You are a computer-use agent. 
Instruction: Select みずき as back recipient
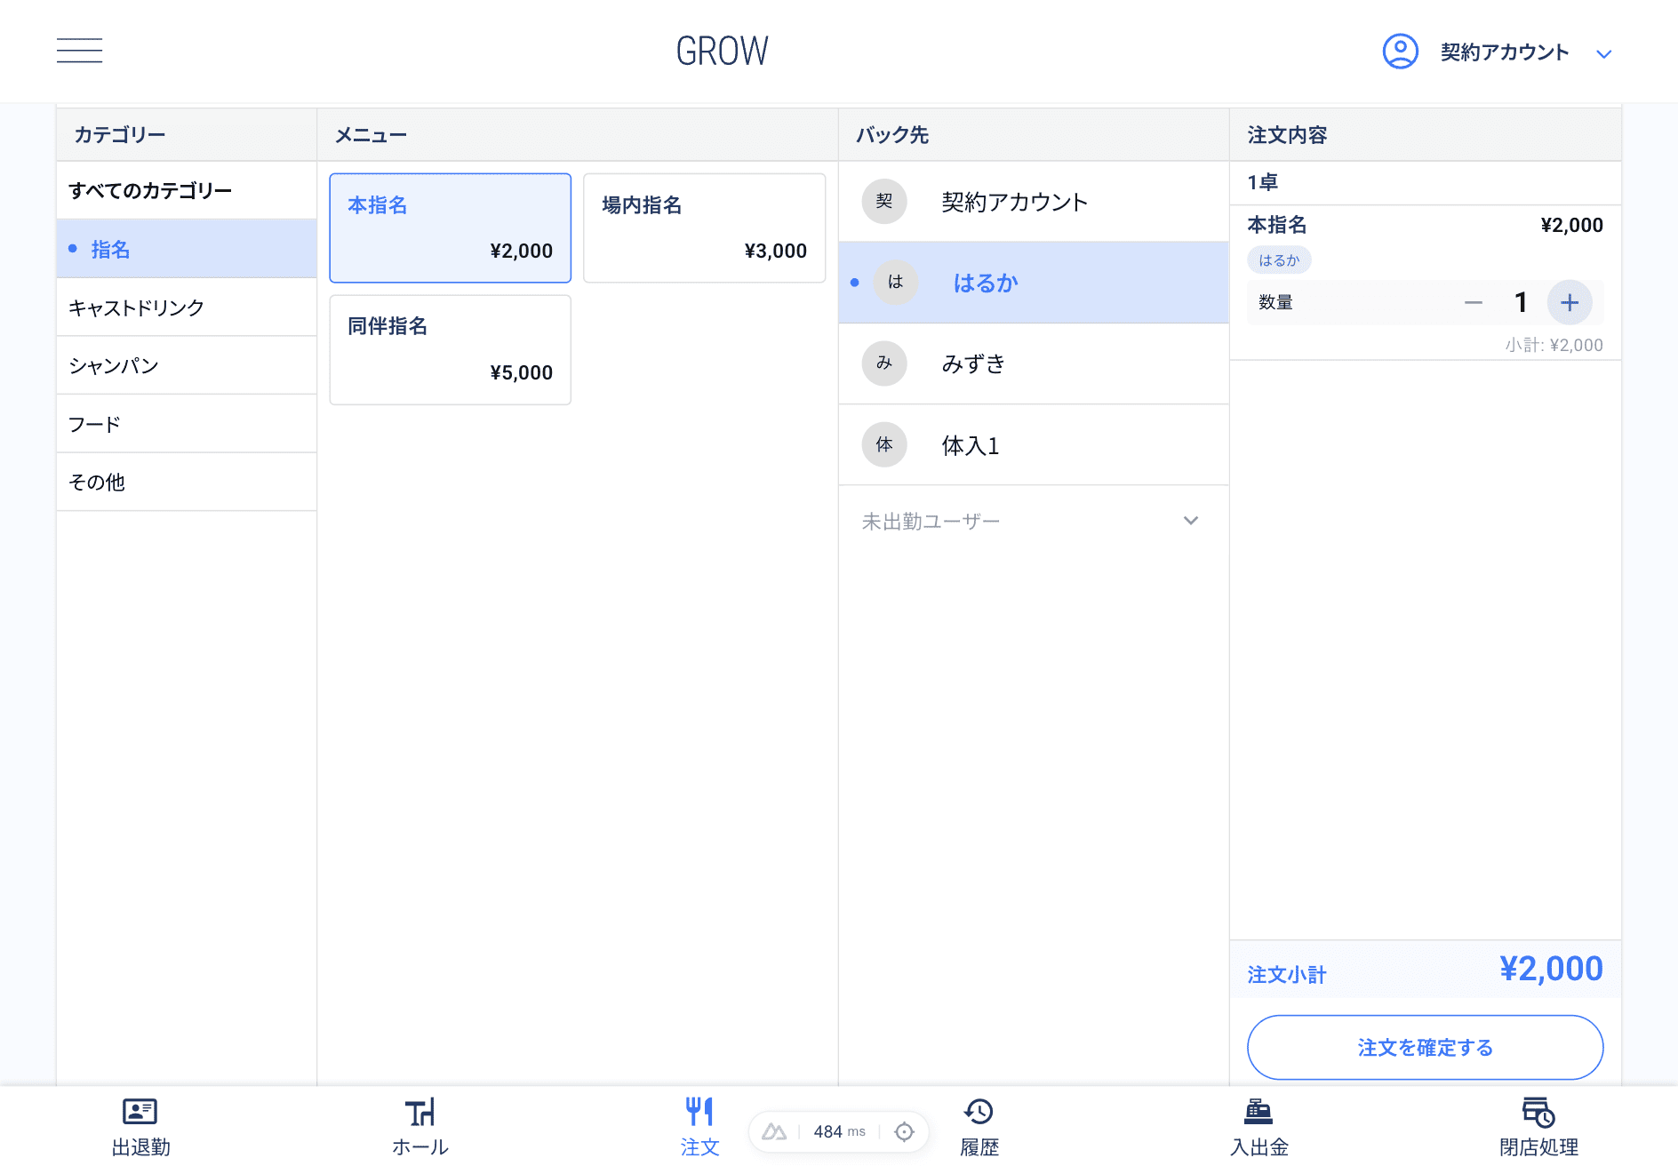(1033, 363)
